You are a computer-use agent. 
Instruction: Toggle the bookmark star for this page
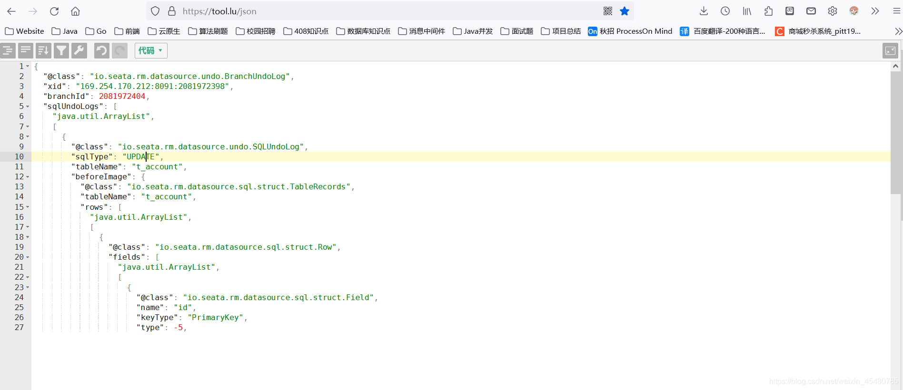tap(625, 11)
